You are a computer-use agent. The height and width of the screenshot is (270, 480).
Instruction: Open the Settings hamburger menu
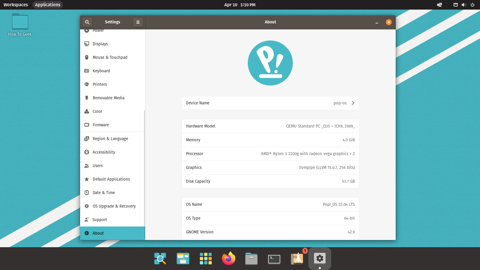(x=138, y=22)
